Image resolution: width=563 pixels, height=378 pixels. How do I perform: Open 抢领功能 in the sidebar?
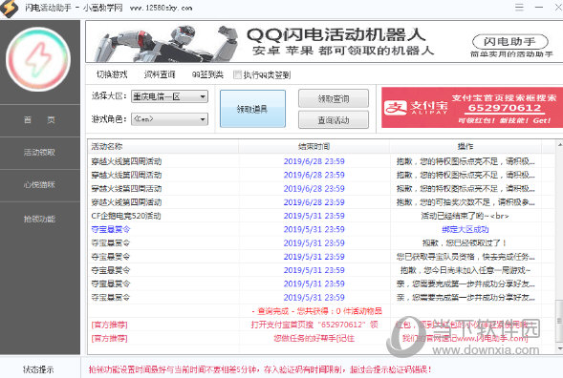tap(39, 219)
